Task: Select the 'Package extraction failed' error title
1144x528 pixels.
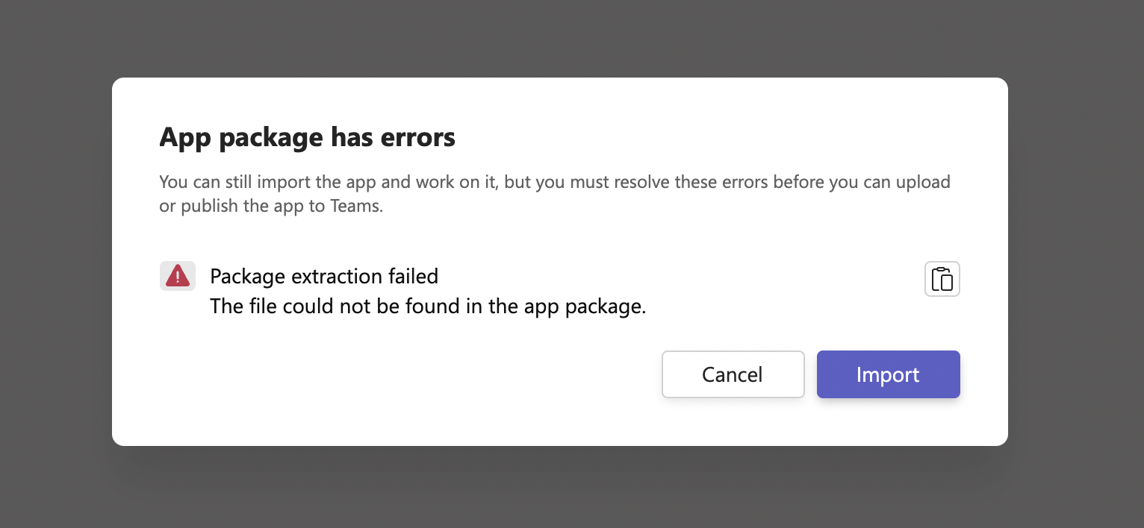Action: (324, 276)
